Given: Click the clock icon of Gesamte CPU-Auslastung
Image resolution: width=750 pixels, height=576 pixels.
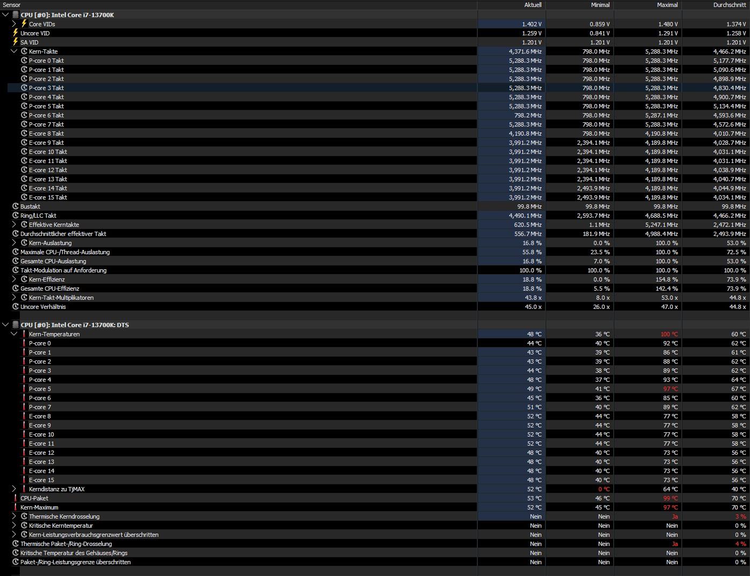Looking at the screenshot, I should click(16, 261).
